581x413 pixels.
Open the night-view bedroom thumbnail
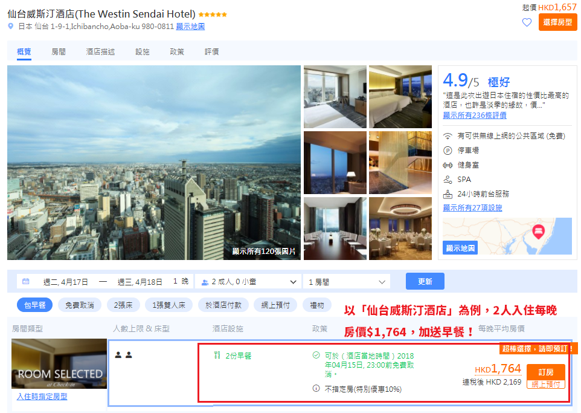(400, 97)
